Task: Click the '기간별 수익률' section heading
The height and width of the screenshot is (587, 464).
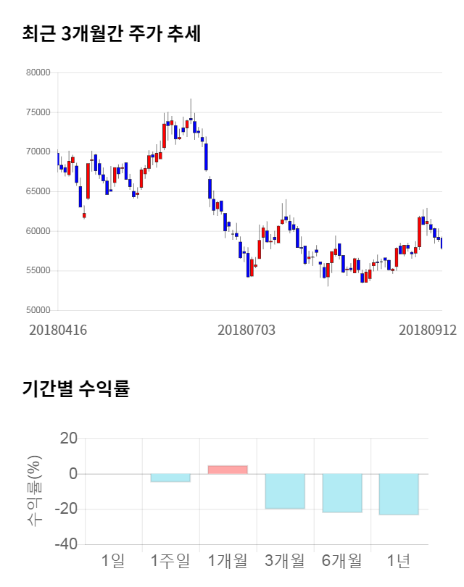Action: [x=75, y=388]
